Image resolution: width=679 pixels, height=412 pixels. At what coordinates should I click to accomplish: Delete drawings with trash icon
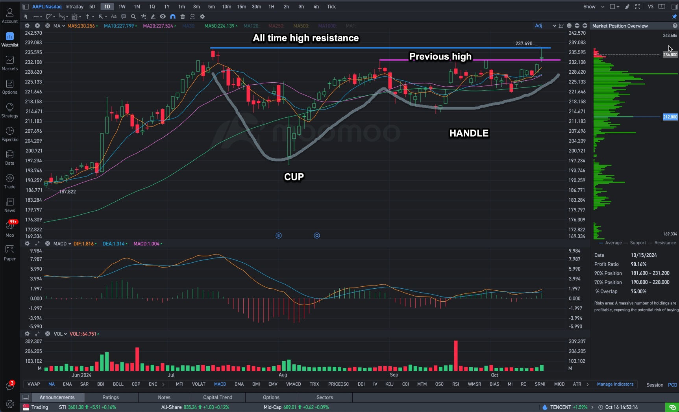click(x=182, y=17)
